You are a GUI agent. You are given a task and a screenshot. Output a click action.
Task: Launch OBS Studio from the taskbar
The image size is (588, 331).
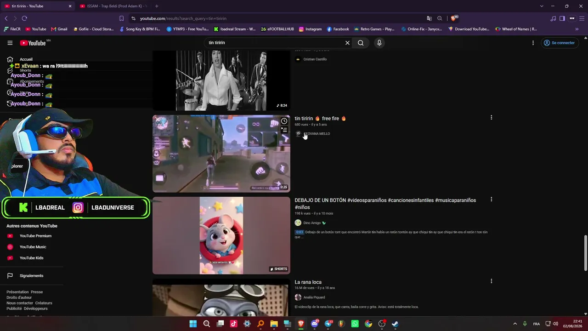tap(382, 324)
